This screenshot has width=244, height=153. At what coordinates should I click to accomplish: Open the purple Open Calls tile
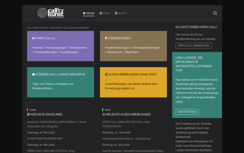point(61,46)
